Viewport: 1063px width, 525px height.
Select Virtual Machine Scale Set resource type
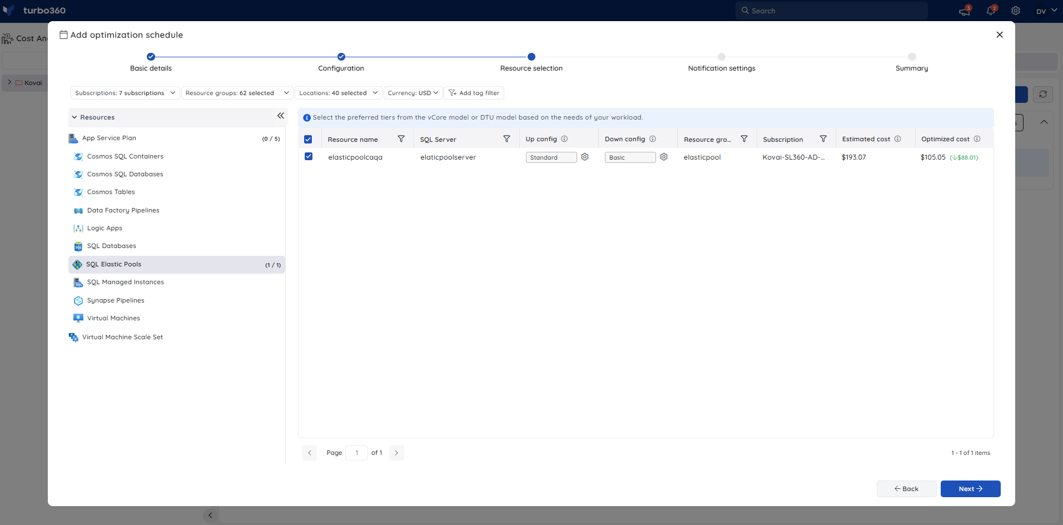[x=177, y=337]
